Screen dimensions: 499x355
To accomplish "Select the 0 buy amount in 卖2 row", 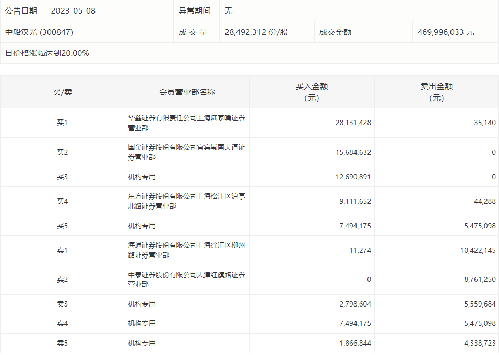I will 369,280.
